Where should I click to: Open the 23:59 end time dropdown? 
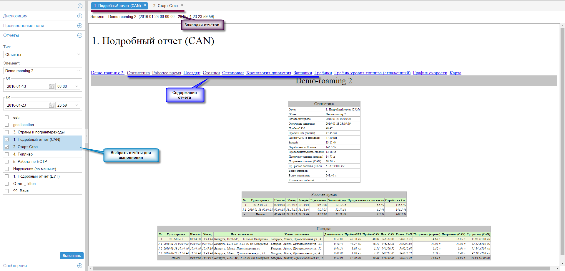68,105
